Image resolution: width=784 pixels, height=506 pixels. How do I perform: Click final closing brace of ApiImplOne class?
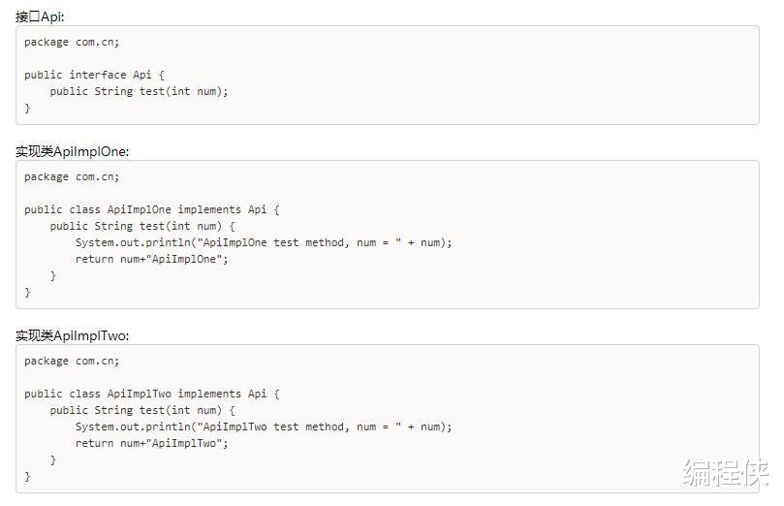pos(27,292)
